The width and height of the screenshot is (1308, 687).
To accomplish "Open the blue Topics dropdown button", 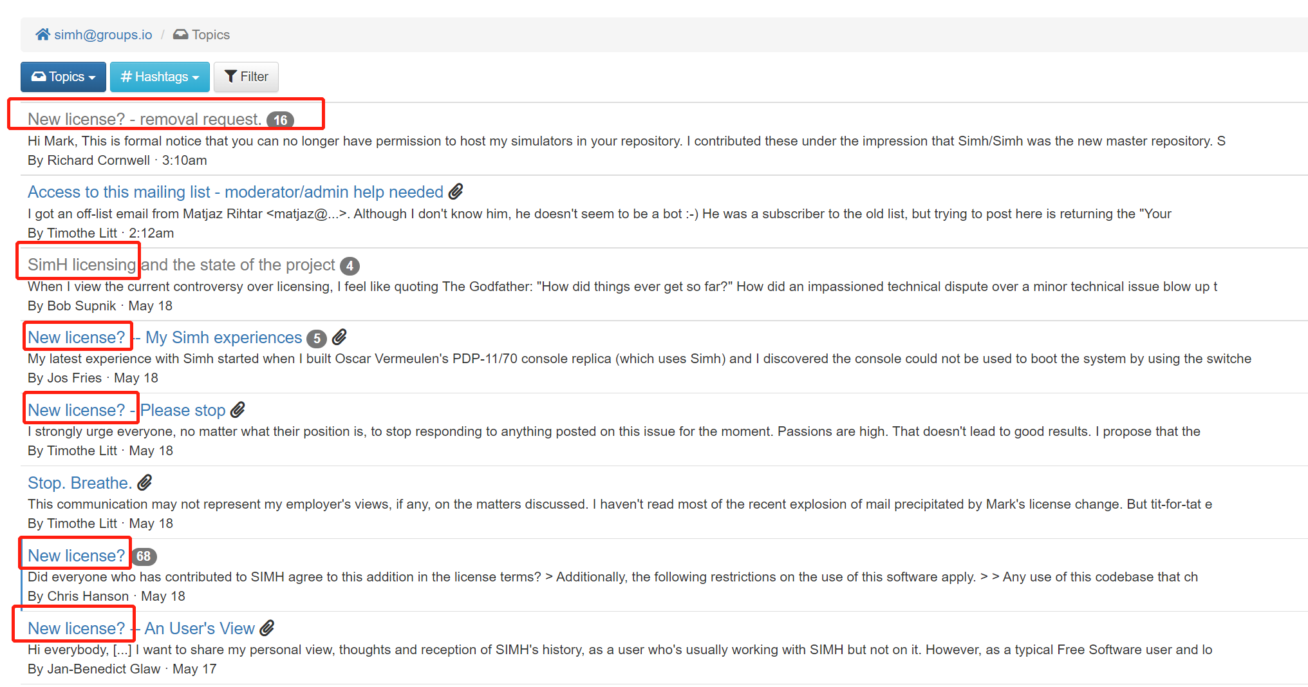I will (x=63, y=77).
